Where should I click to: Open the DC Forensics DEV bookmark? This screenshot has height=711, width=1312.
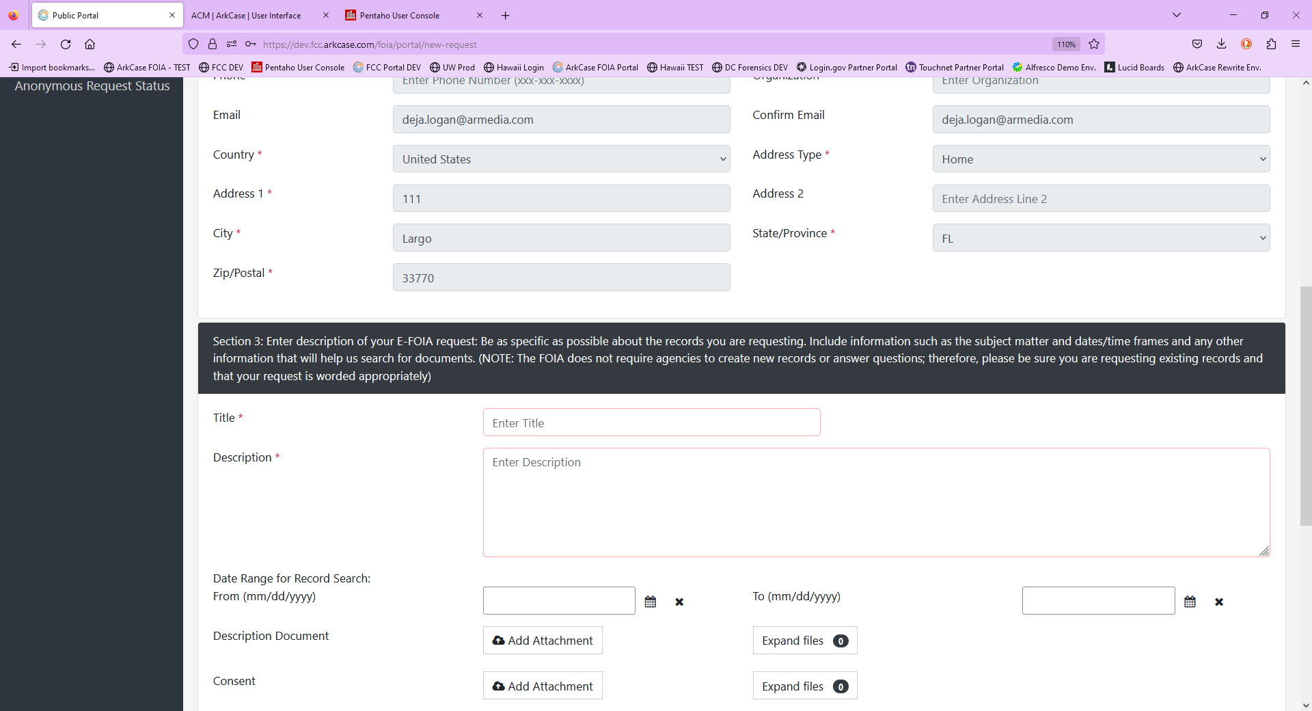coord(750,67)
